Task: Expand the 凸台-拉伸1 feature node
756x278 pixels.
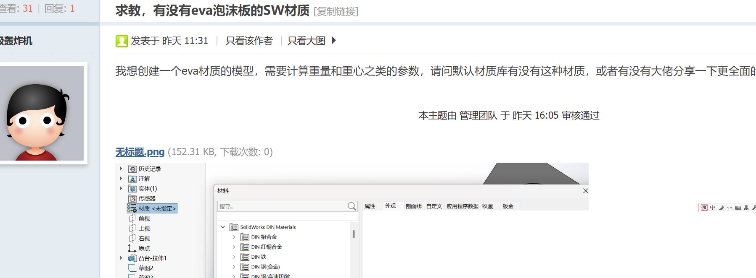Action: point(121,258)
